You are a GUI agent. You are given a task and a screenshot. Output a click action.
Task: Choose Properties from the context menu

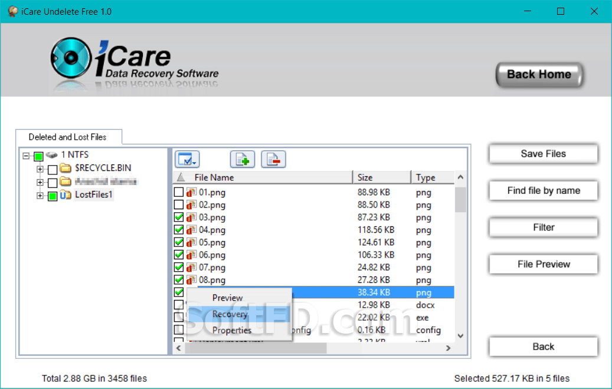[x=239, y=330]
